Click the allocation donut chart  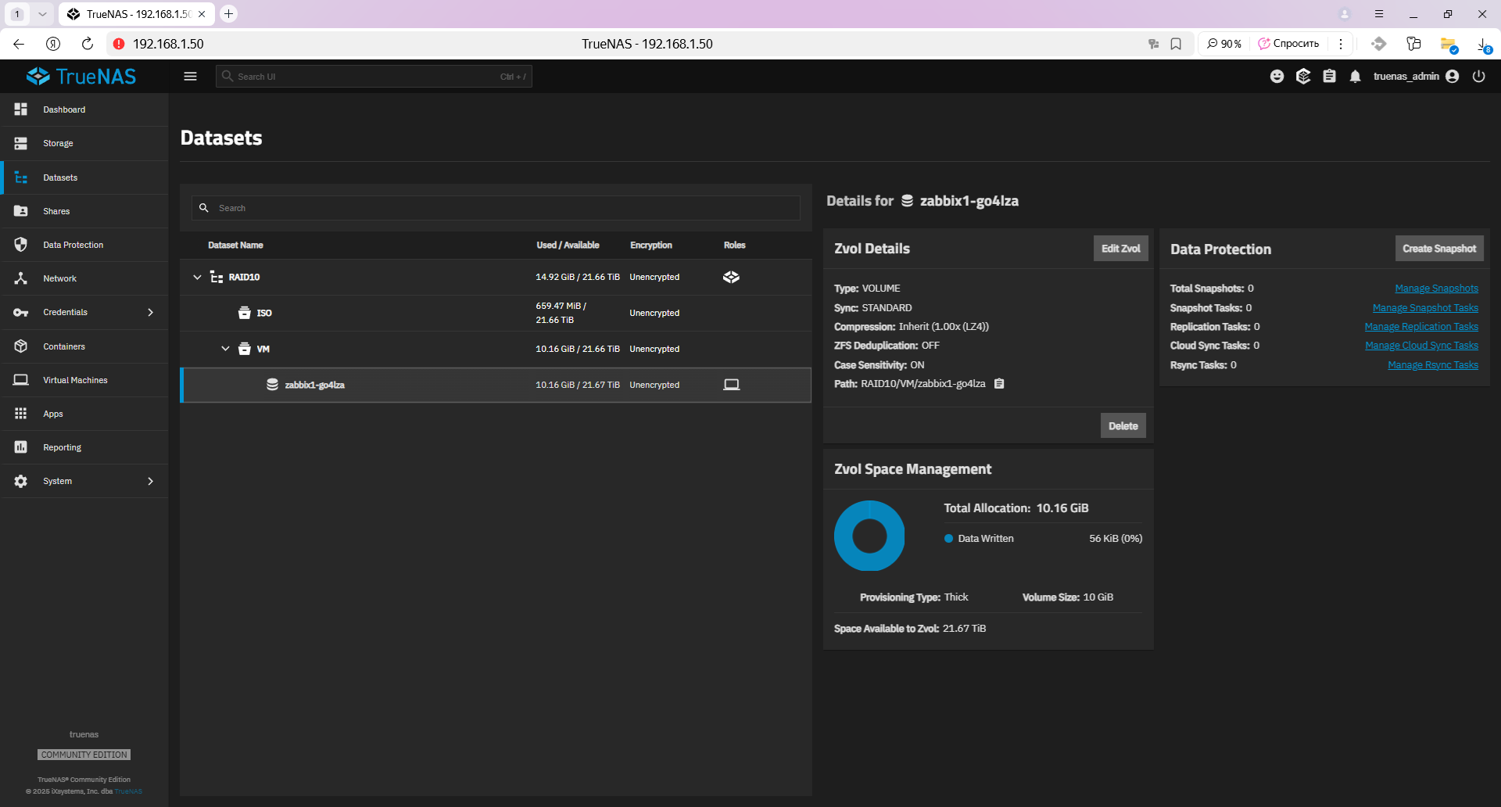[869, 536]
